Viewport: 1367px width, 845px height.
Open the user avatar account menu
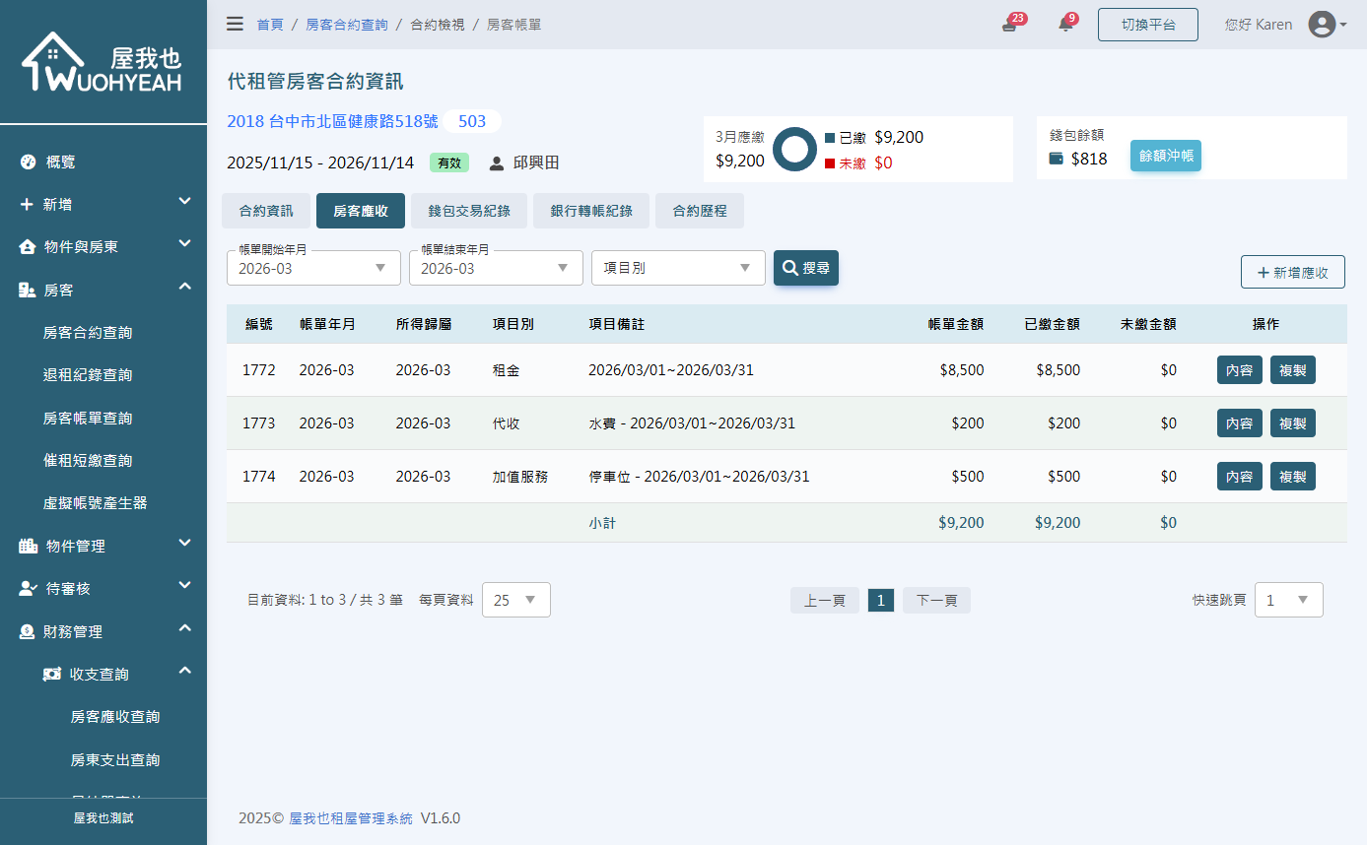click(x=1324, y=24)
